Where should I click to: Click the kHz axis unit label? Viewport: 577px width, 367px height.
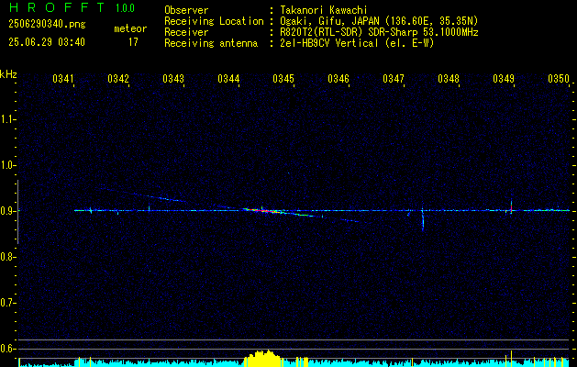click(x=8, y=74)
